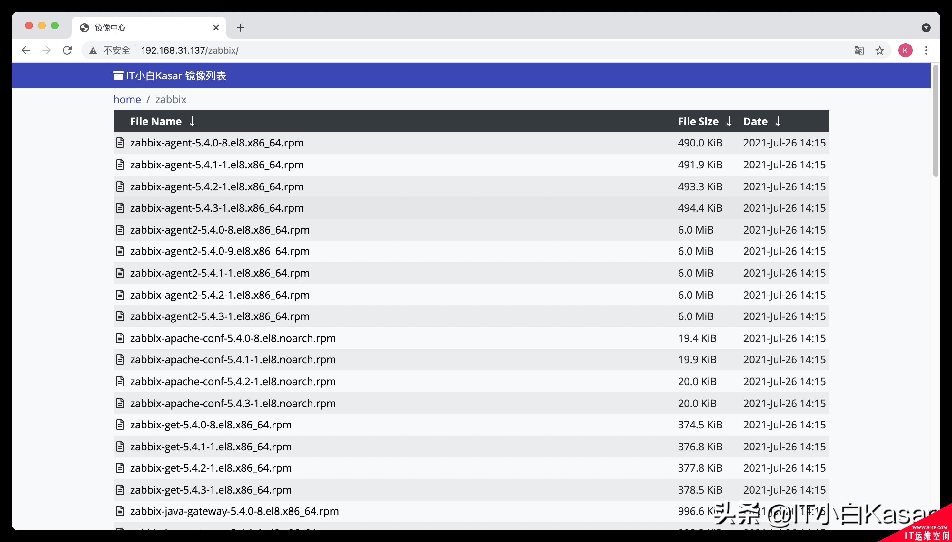
Task: Go to the home breadcrumb link
Action: [x=127, y=99]
